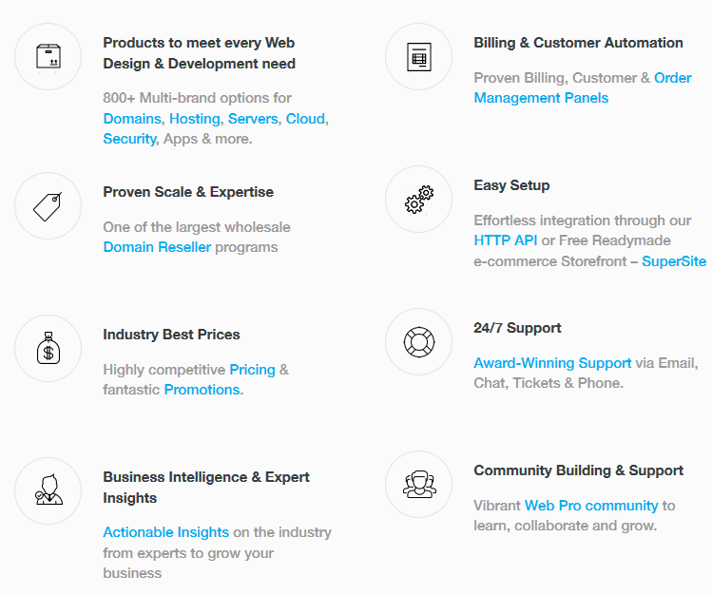Go to Domain Reseller programs link
712x595 pixels.
point(157,247)
